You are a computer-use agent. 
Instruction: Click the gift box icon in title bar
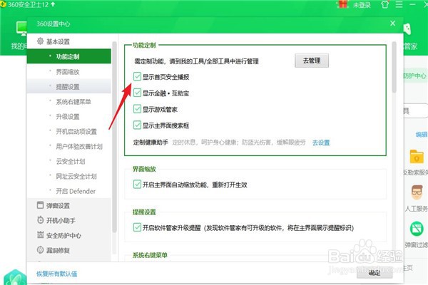[x=343, y=4]
